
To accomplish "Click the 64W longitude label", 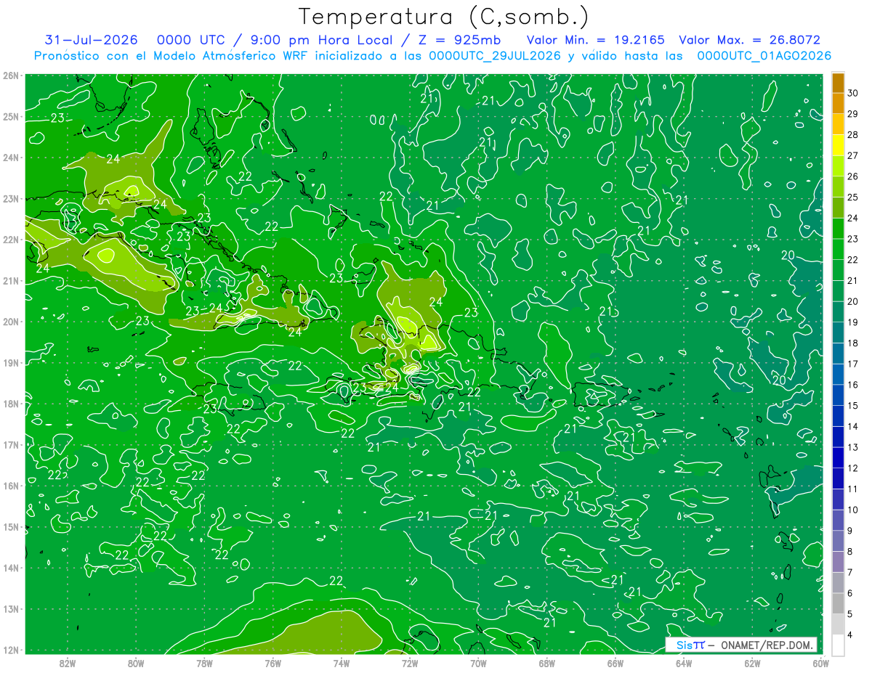I will point(684,663).
